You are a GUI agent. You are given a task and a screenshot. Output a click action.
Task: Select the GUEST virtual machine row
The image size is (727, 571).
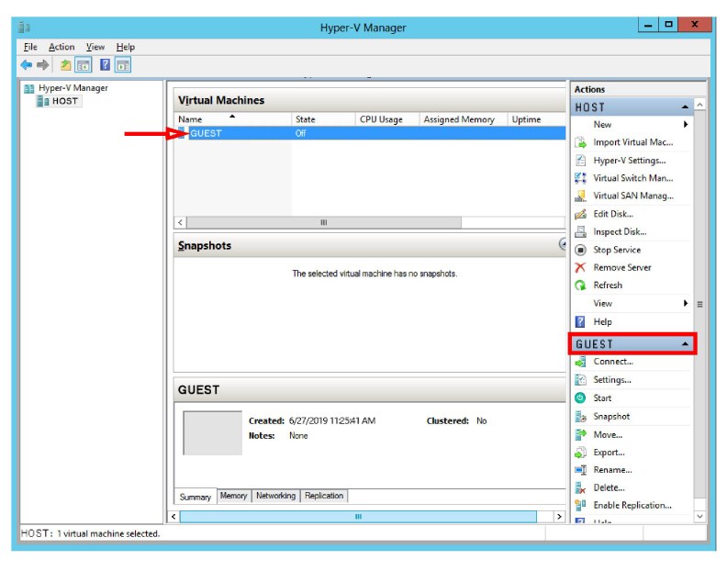(x=370, y=133)
